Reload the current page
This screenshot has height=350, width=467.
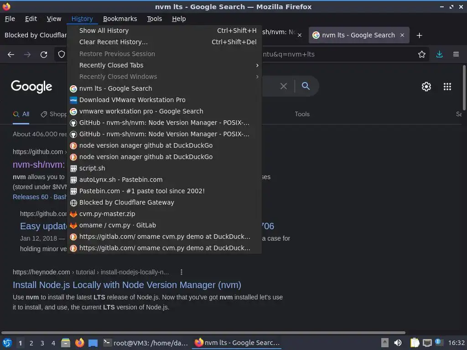(44, 55)
